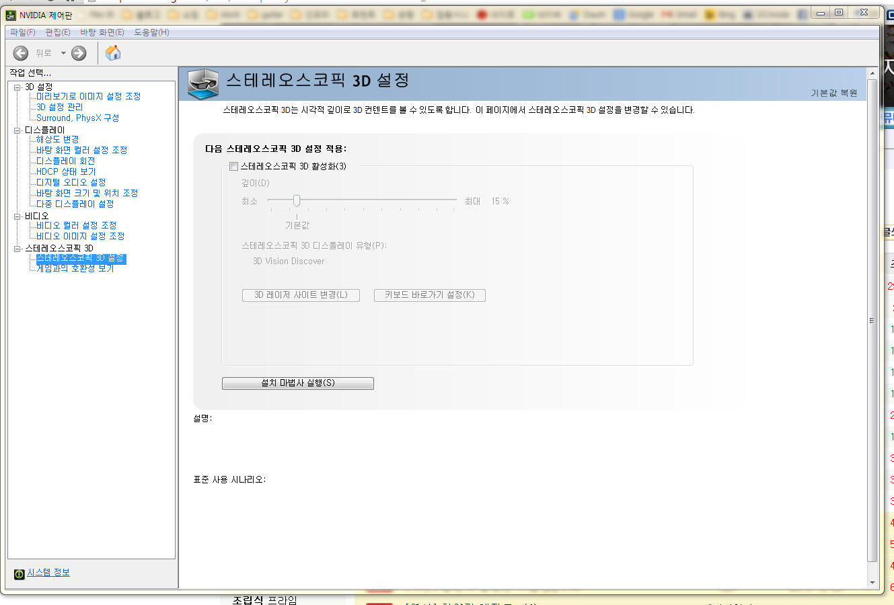
Task: Click the scroll down arrow of the settings panel
Action: pyautogui.click(x=872, y=582)
